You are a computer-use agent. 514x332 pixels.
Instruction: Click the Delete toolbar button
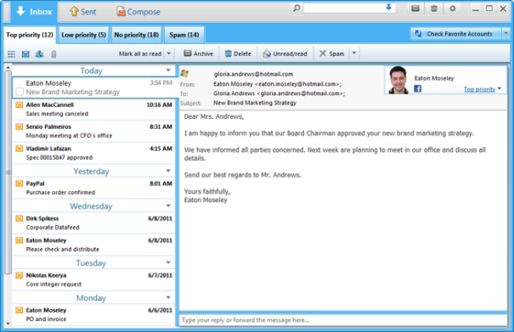tap(238, 53)
